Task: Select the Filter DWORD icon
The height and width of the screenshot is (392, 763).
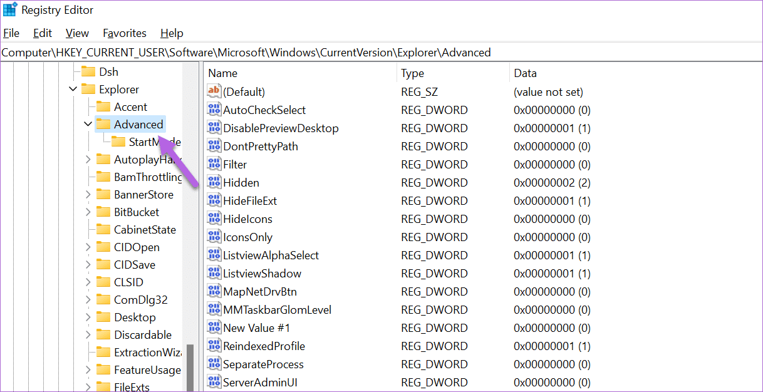Action: (x=214, y=165)
